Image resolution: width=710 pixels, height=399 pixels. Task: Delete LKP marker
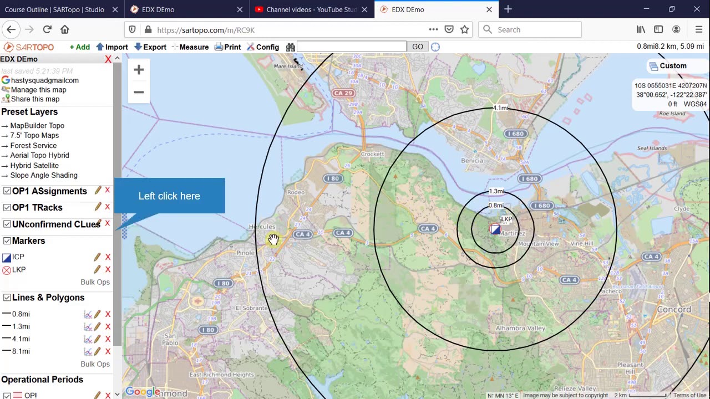(108, 270)
